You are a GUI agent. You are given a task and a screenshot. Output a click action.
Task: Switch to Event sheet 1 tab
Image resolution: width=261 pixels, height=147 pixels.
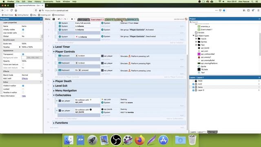[x=97, y=20]
